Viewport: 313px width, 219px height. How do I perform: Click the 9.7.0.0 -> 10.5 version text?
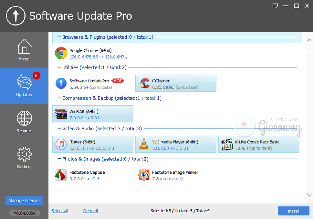pyautogui.click(x=85, y=179)
